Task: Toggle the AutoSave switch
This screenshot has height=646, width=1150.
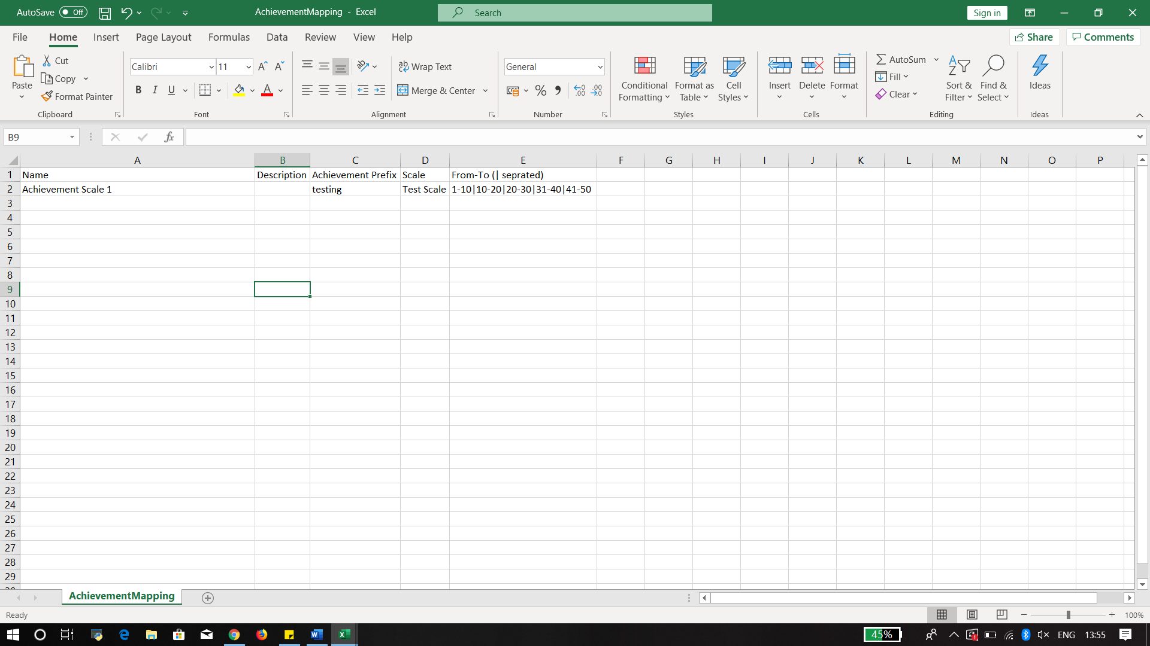Action: pyautogui.click(x=73, y=13)
